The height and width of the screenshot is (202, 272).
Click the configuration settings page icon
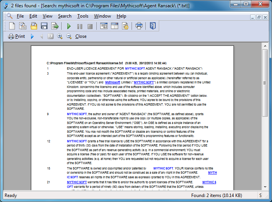(x=125, y=26)
